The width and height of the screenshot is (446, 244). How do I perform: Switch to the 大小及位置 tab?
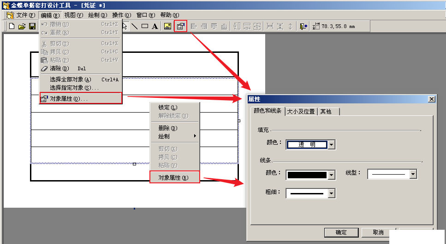coord(301,112)
